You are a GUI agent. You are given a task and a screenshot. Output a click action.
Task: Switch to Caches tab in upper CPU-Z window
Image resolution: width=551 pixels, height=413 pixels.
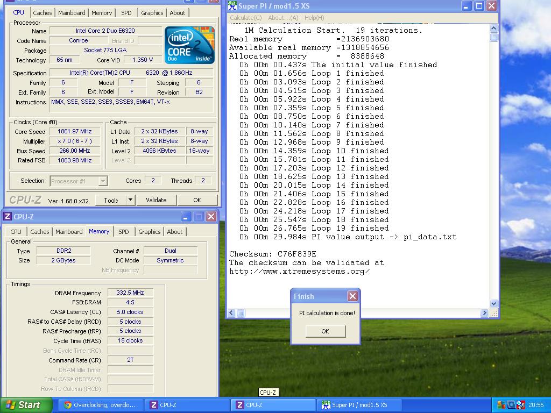(42, 13)
